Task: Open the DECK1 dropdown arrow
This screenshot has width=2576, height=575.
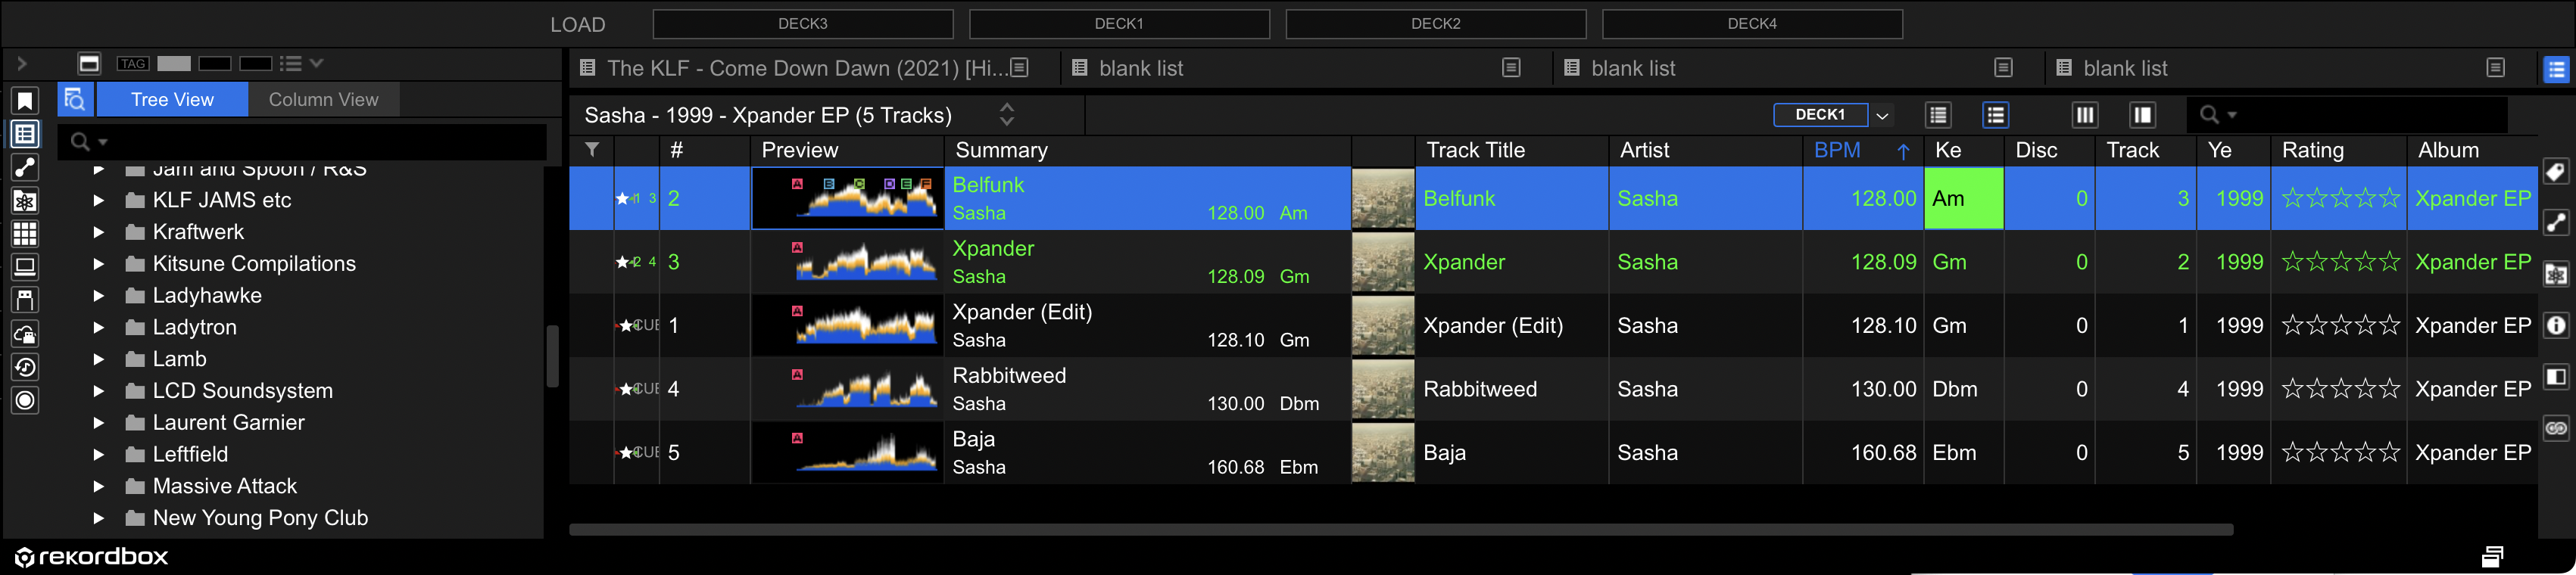Action: 1882,116
